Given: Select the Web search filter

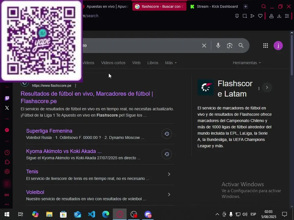Looking at the screenshot, I should pos(136,63).
